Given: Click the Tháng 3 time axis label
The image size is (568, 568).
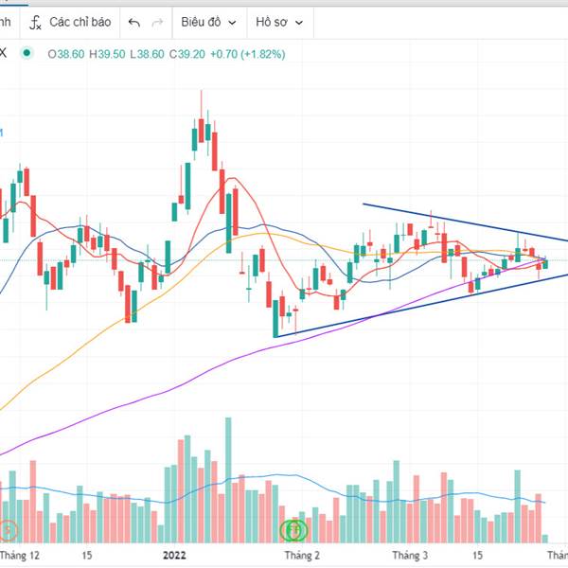Looking at the screenshot, I should tap(410, 556).
